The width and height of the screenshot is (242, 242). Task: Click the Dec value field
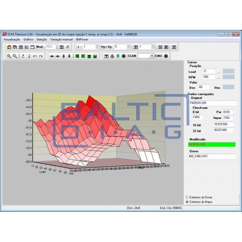point(204,87)
